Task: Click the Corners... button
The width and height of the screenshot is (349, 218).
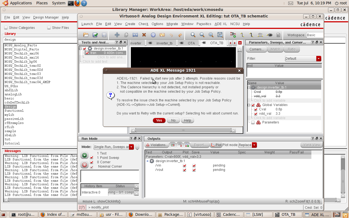Action: 257,49
